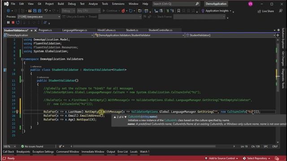287x161 pixels.
Task: Click the Application Insights lightbulb icon
Action: point(203,11)
